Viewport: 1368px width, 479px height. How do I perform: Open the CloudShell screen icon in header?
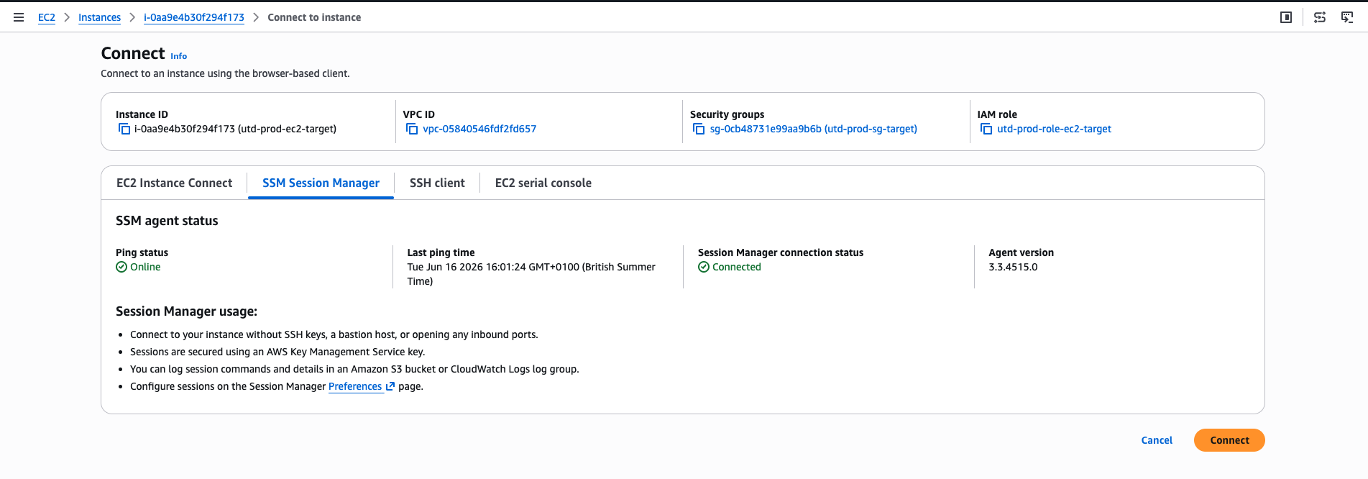1347,17
